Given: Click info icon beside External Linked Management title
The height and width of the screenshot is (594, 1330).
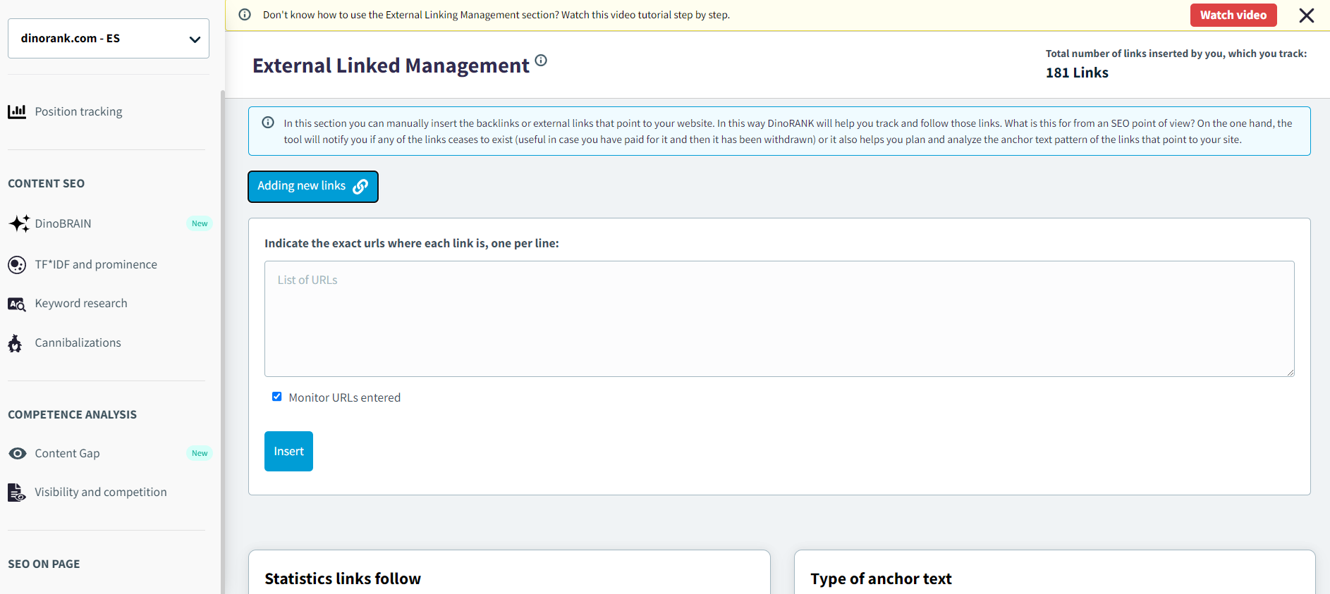Looking at the screenshot, I should [x=541, y=61].
